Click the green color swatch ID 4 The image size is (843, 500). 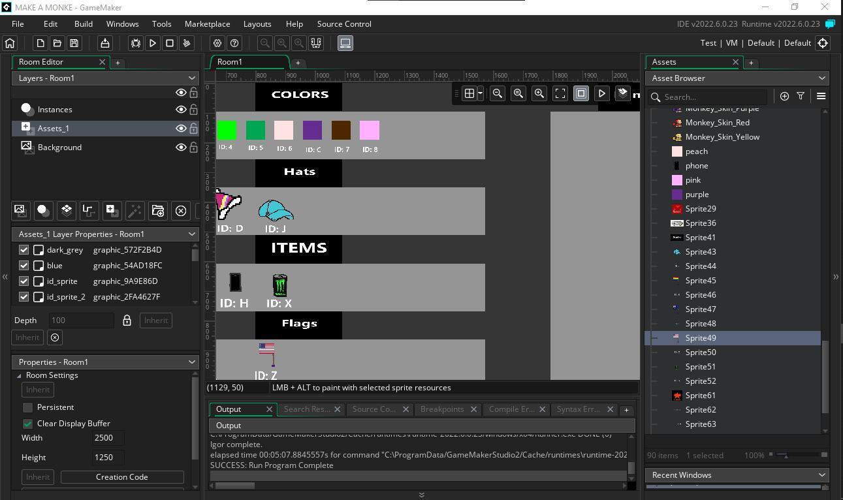point(227,130)
